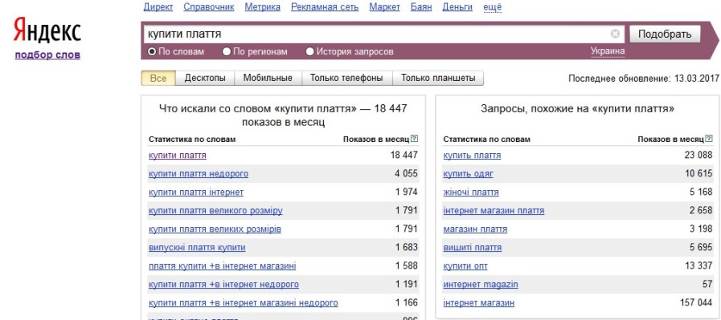The width and height of the screenshot is (721, 320).
Task: Select the 'История запросов' radio button
Action: pos(310,52)
